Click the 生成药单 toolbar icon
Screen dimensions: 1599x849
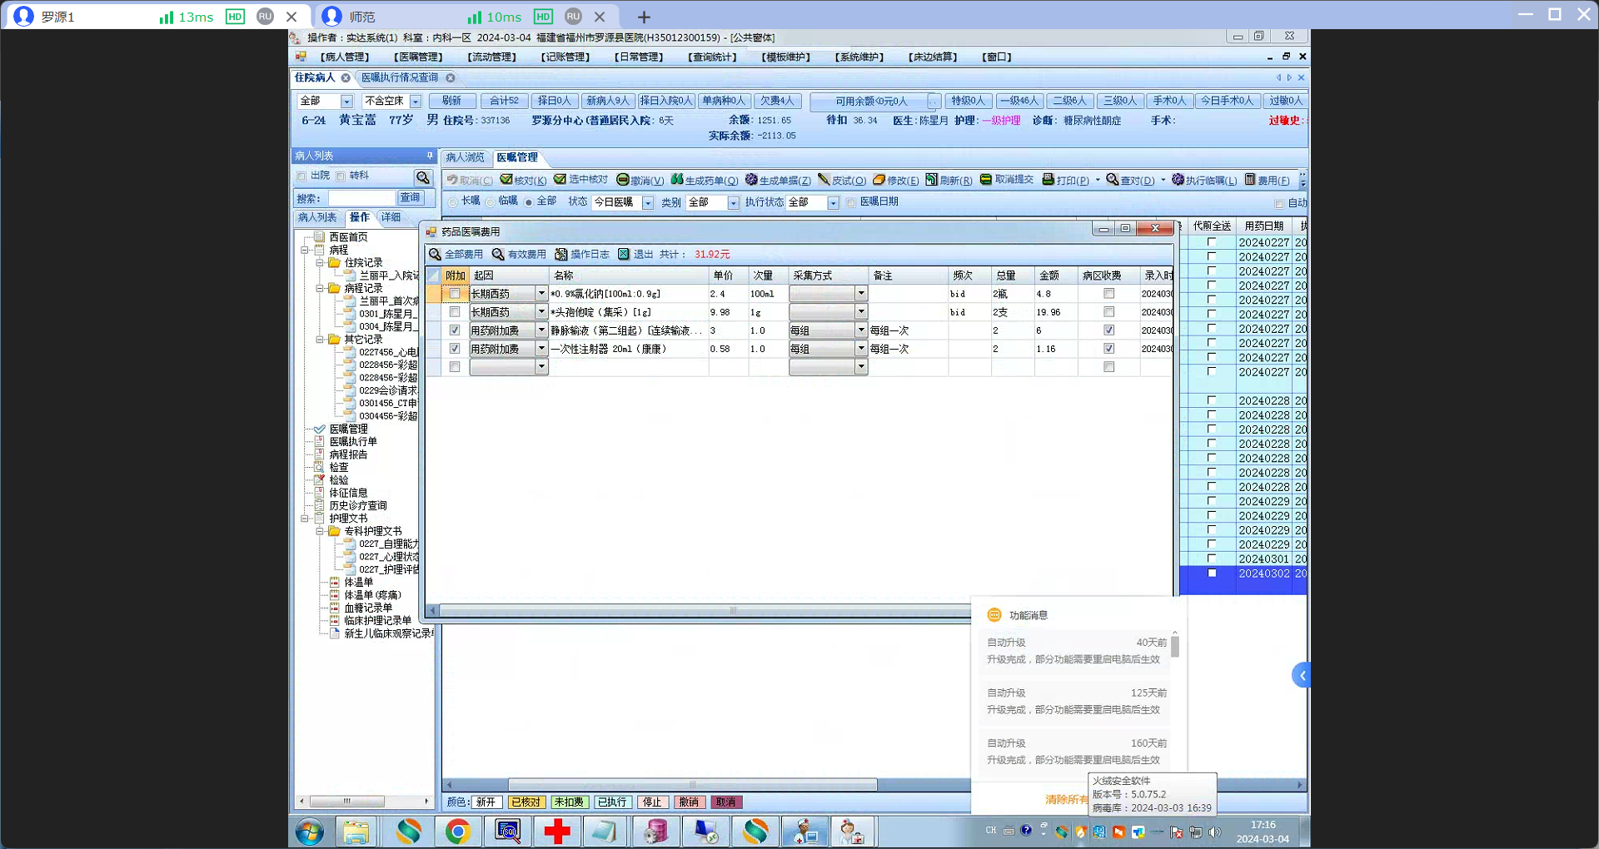(x=677, y=180)
